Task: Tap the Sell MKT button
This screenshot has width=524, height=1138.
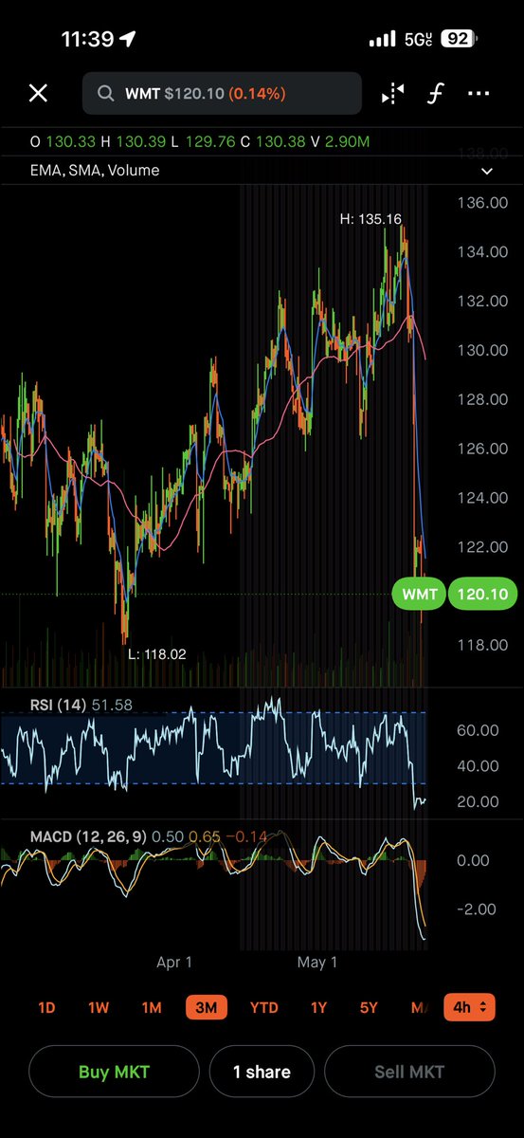Action: tap(409, 1072)
